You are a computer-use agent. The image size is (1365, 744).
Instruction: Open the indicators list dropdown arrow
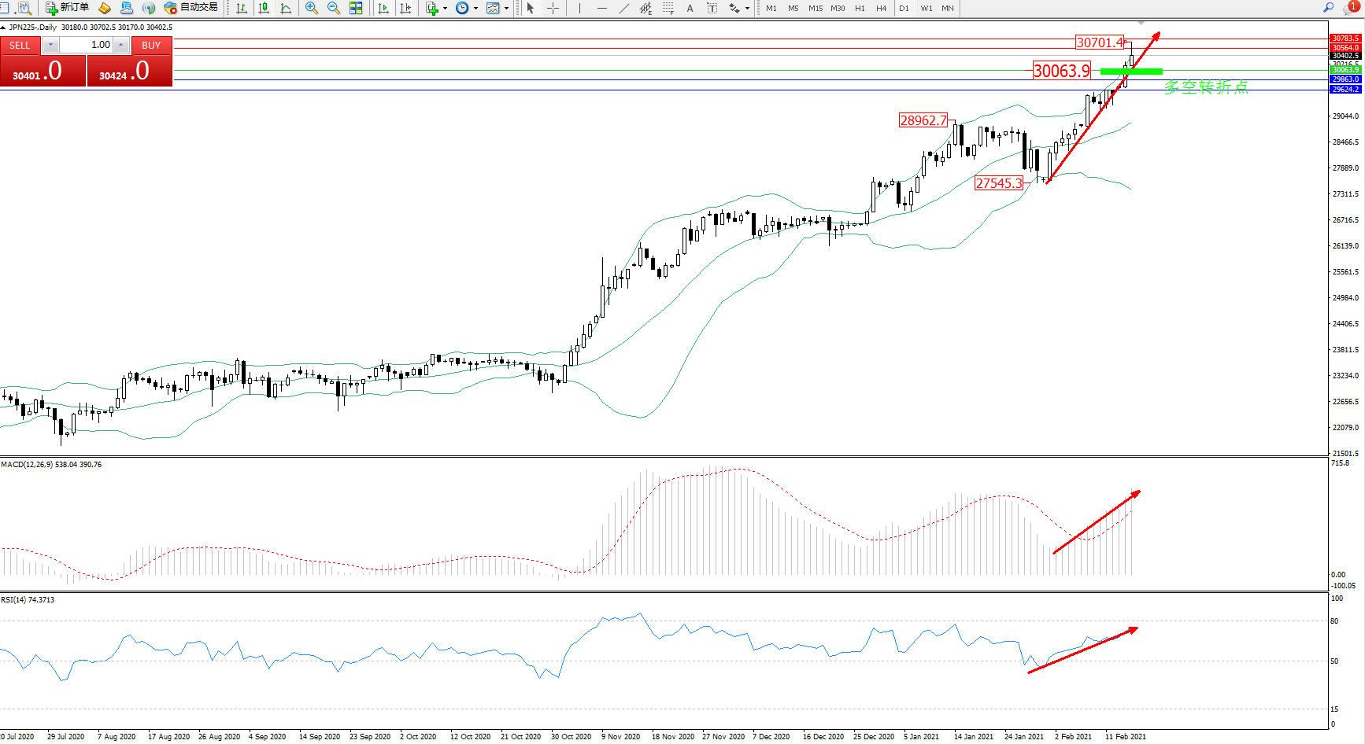coord(446,9)
